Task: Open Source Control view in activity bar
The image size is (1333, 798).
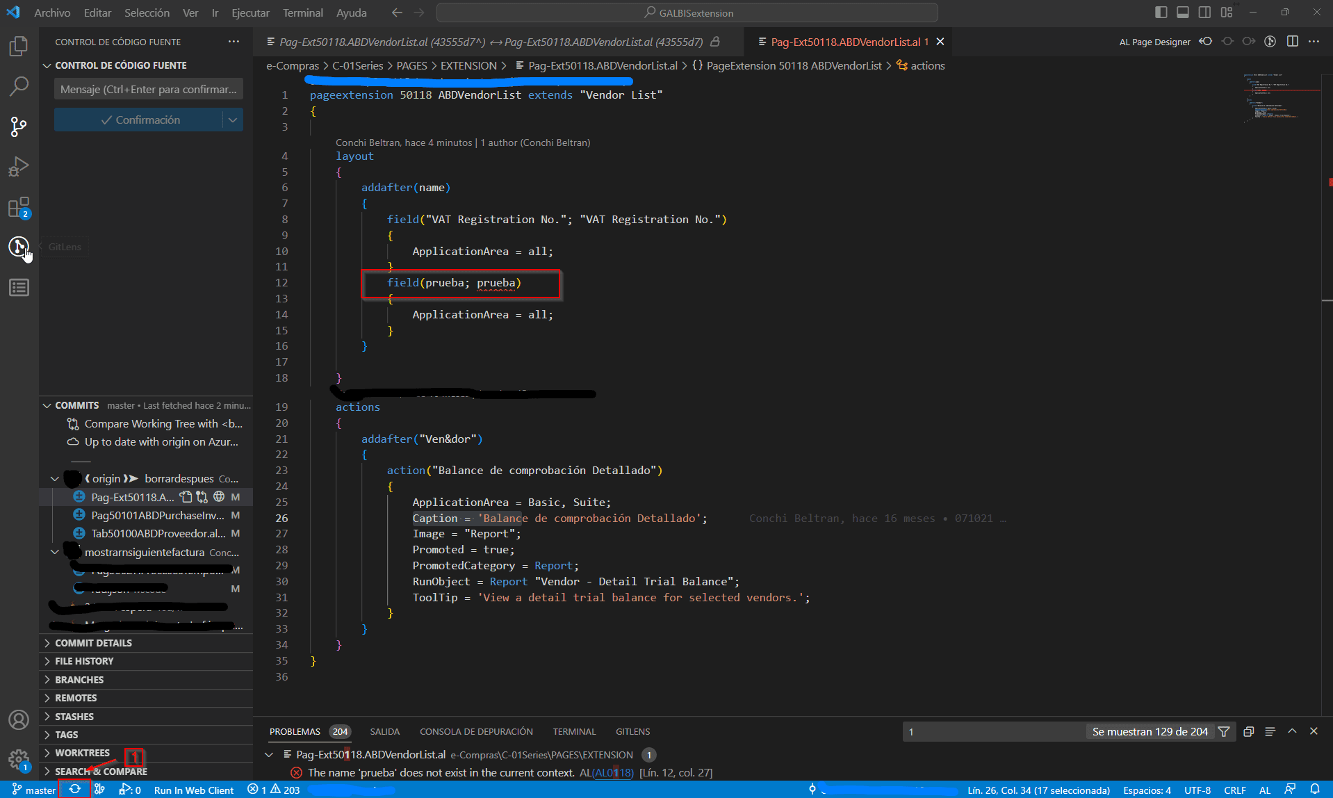Action: [x=19, y=127]
